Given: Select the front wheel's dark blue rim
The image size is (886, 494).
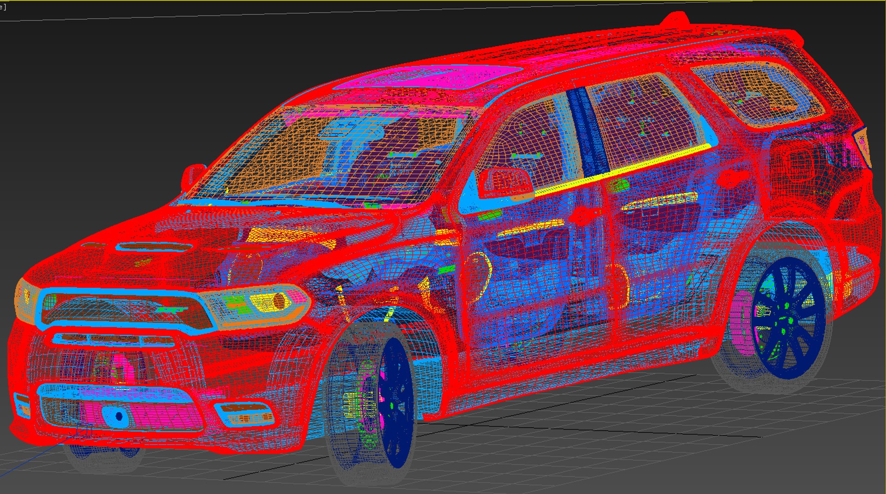Looking at the screenshot, I should [x=397, y=402].
